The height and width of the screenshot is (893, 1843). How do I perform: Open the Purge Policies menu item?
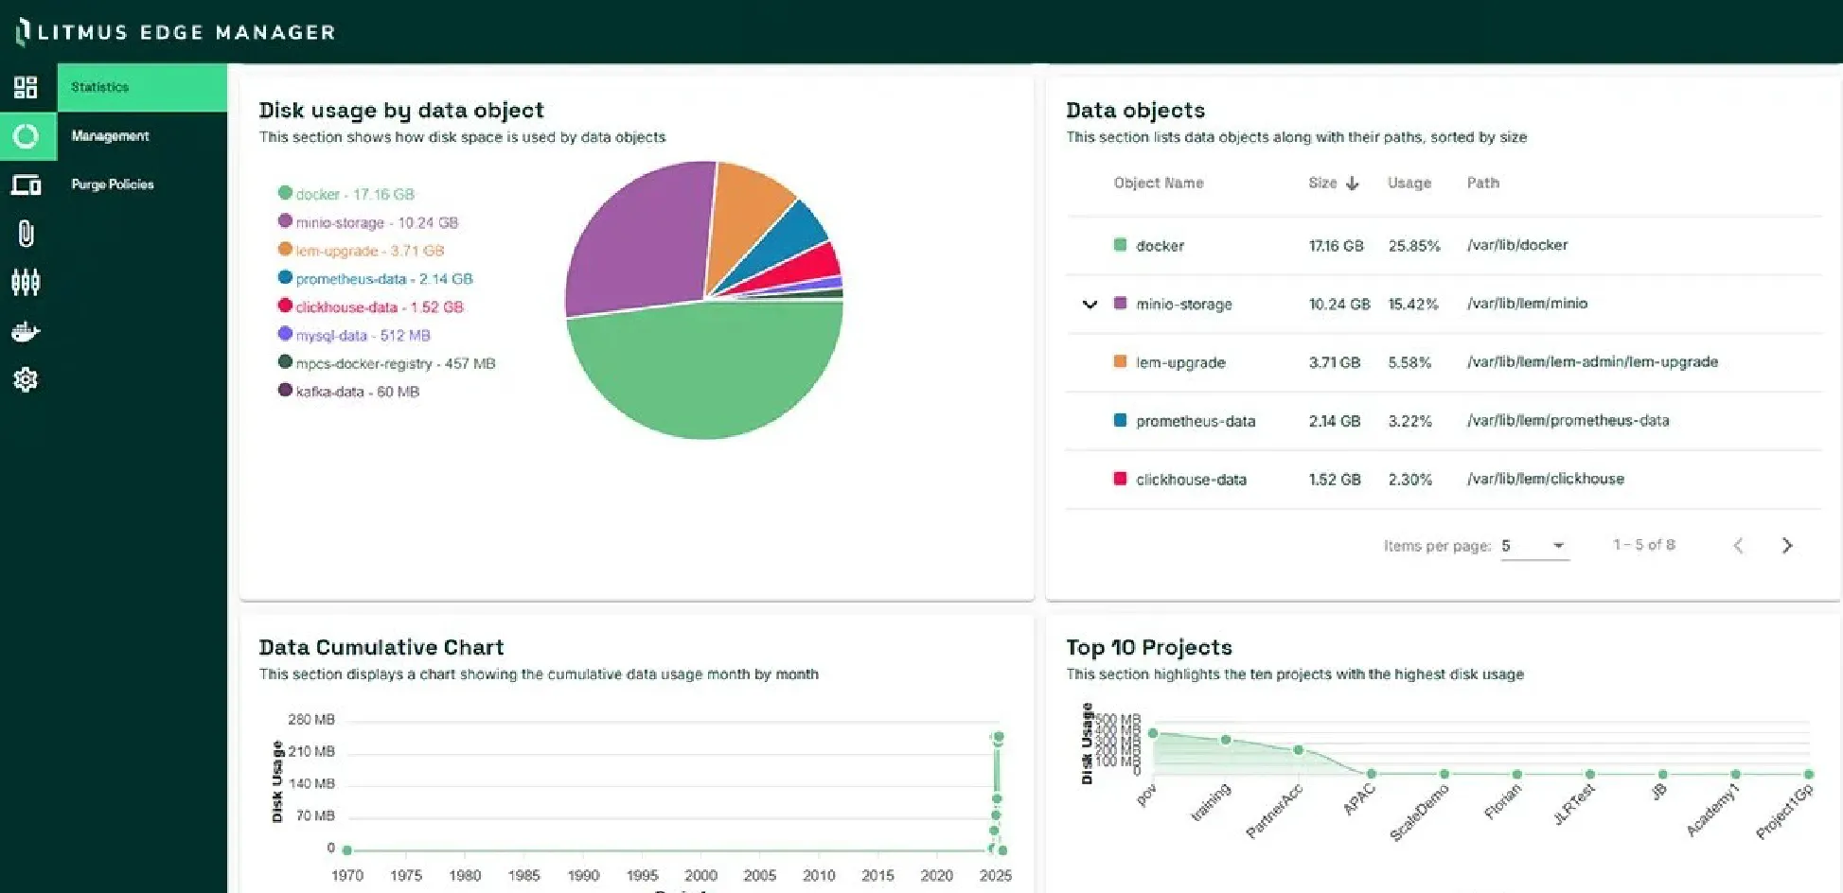tap(112, 184)
